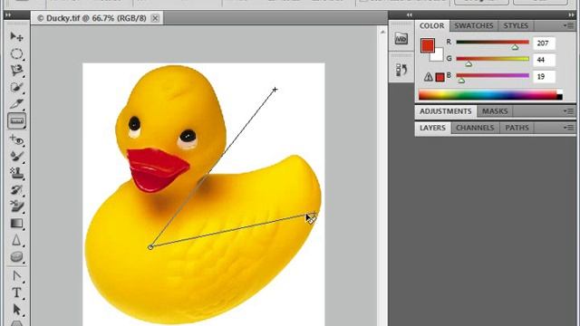Open the Styles tab
580x326 pixels.
[x=516, y=25]
